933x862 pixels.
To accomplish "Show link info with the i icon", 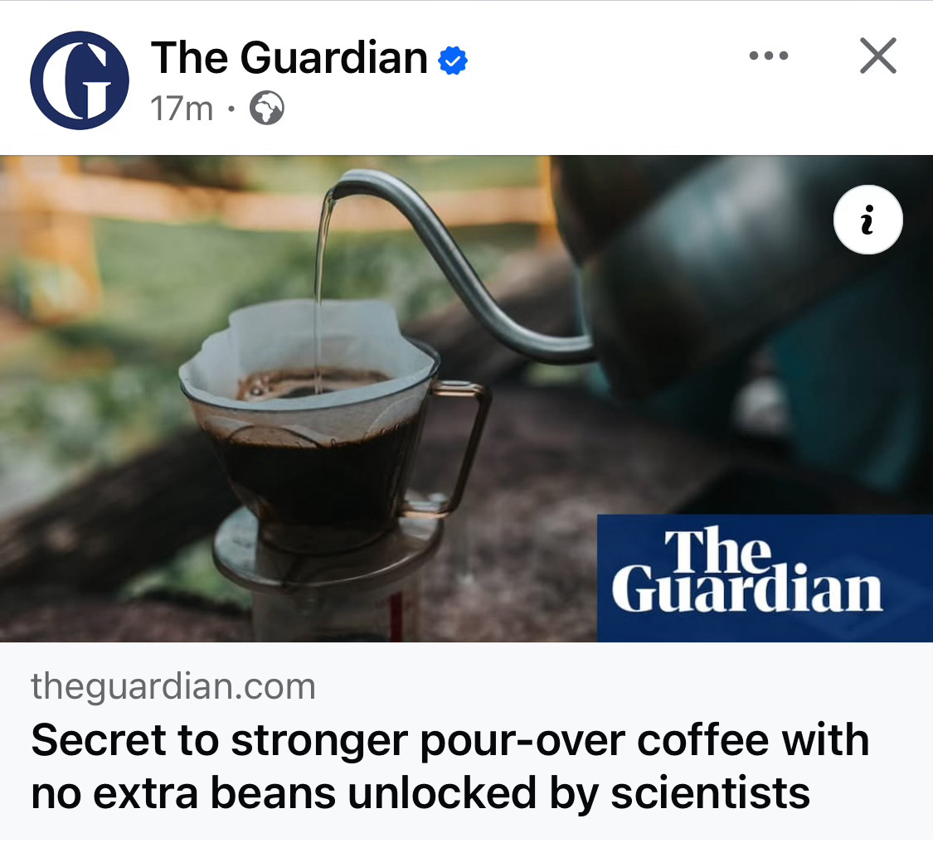I will coord(868,220).
